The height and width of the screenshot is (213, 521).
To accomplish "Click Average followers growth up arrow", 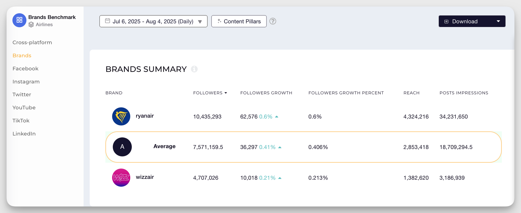I will 280,147.
